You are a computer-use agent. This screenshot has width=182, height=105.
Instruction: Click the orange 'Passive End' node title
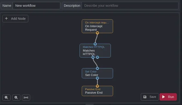(93, 89)
